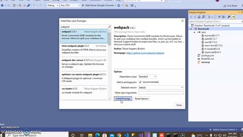Click the Find in Files toolbar icon

pyautogui.click(x=126, y=5)
